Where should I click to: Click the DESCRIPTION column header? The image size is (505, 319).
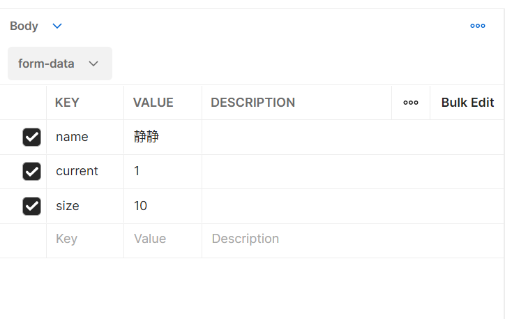(x=252, y=103)
